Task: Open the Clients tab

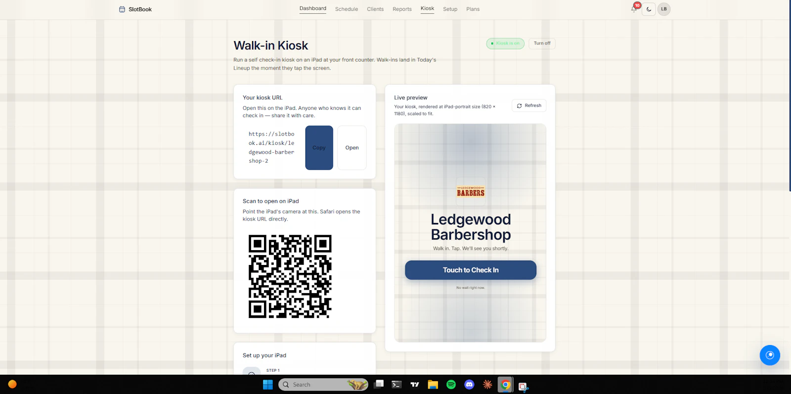Action: [x=375, y=9]
